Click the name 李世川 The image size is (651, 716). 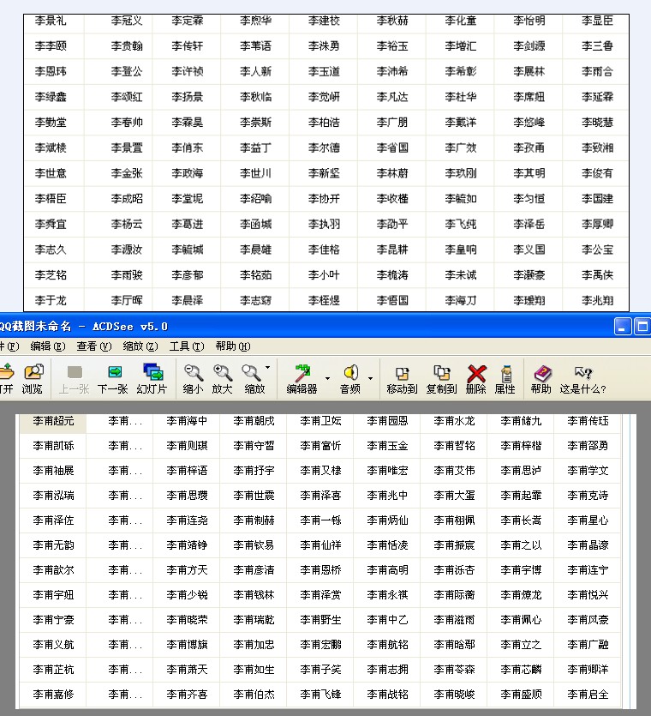(255, 173)
